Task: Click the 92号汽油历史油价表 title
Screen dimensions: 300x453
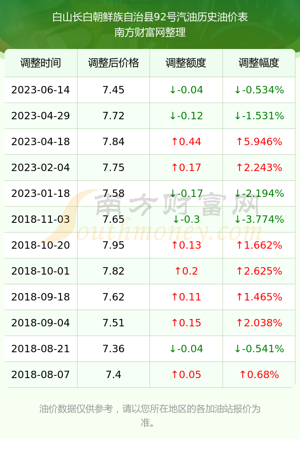Action: pos(200,17)
